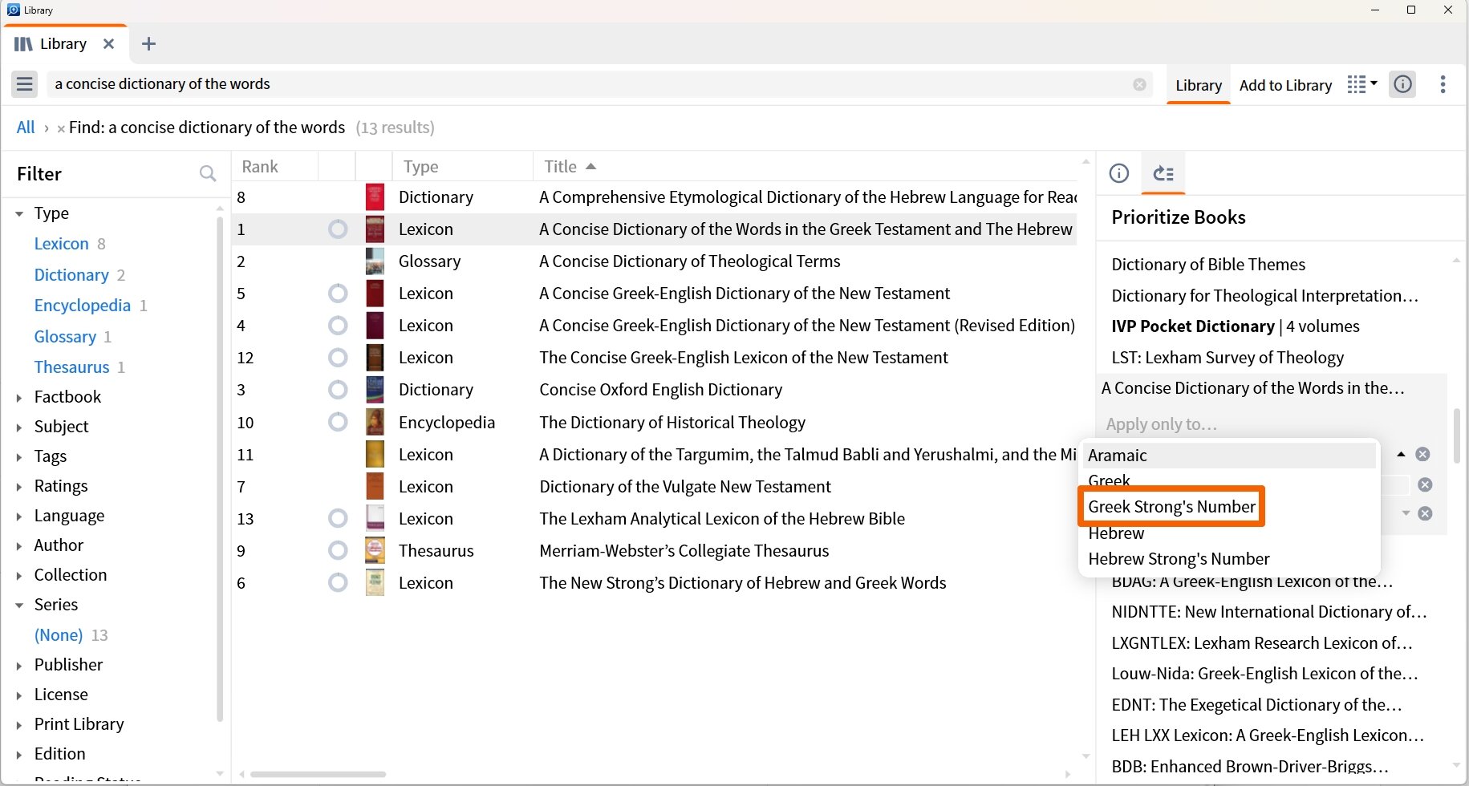Toggle status circle for A Concise Dictionary of Words
The image size is (1469, 786).
(338, 229)
